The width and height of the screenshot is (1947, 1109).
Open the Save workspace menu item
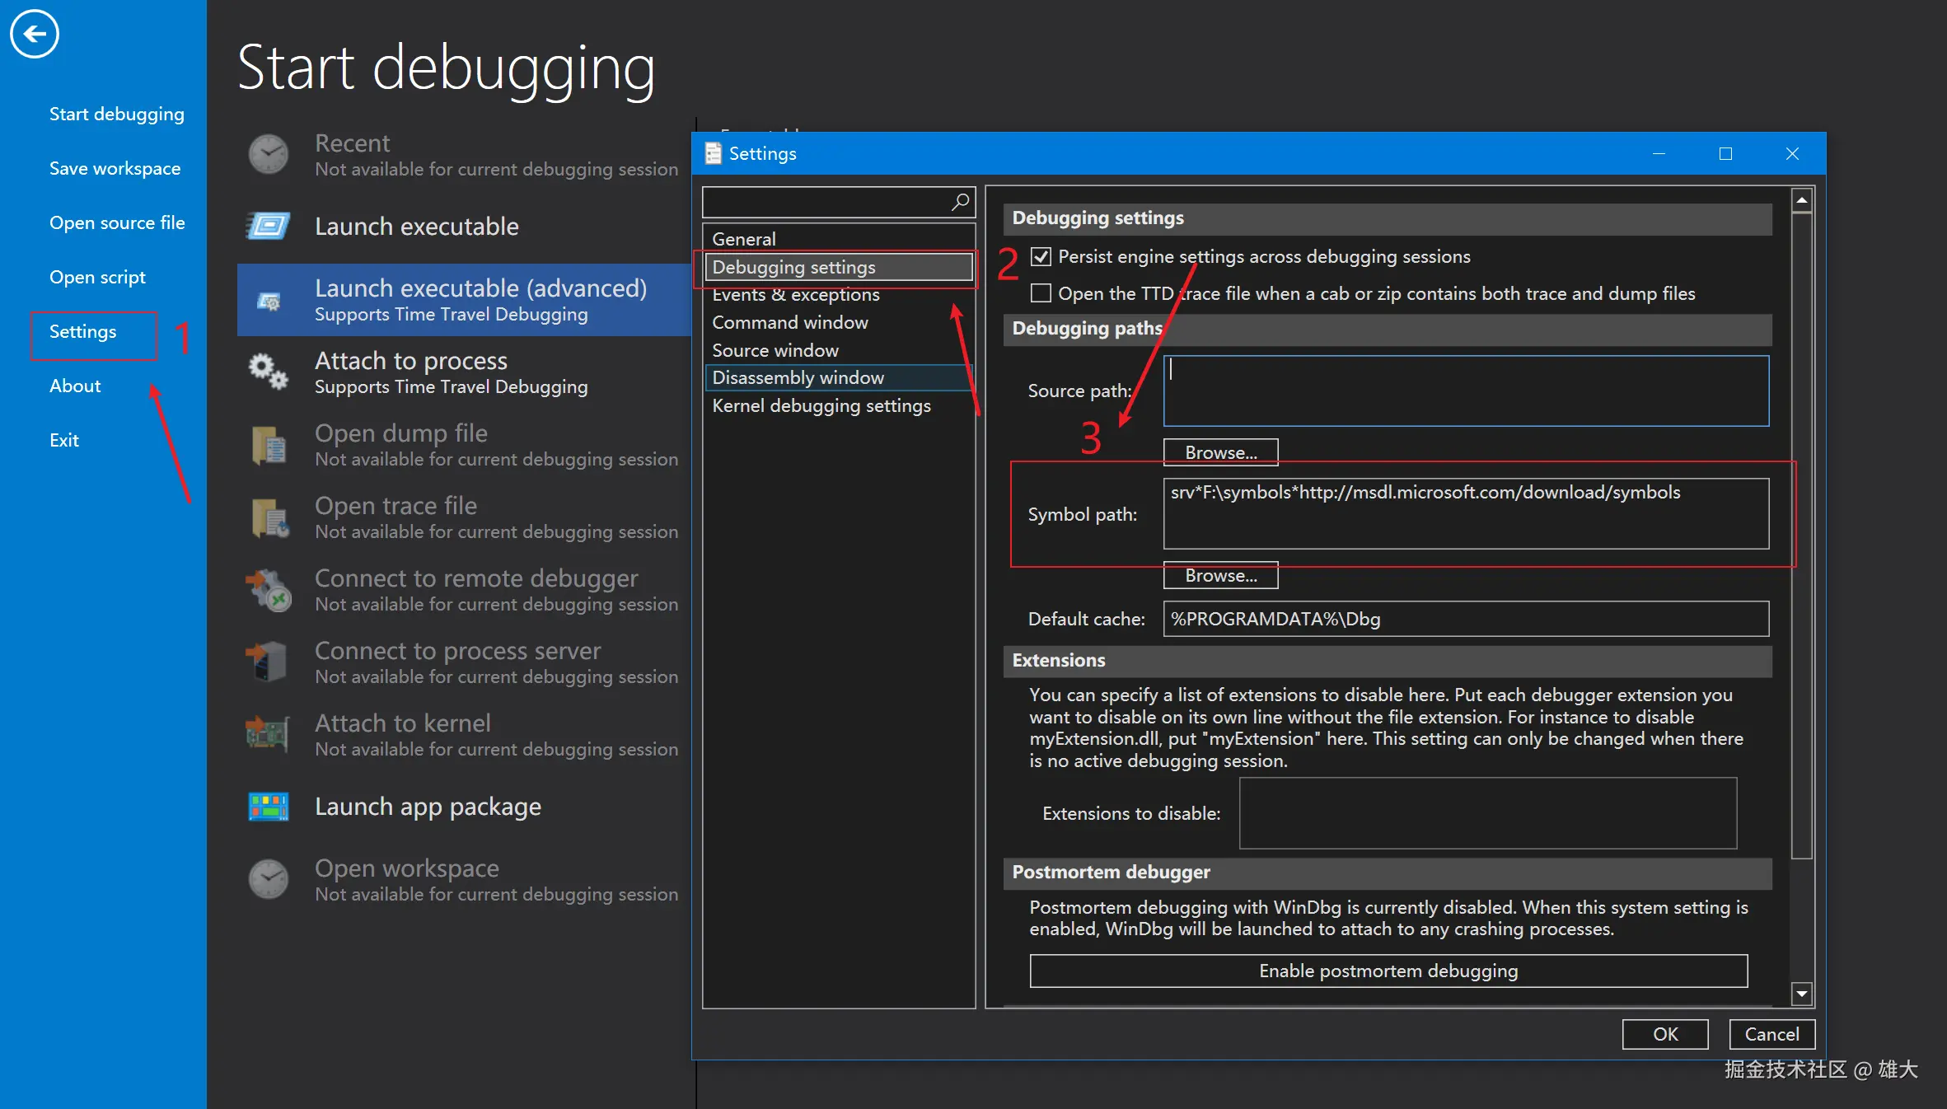point(115,168)
